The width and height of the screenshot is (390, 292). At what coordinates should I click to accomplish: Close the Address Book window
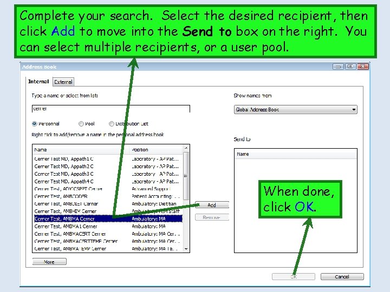pyautogui.click(x=363, y=67)
